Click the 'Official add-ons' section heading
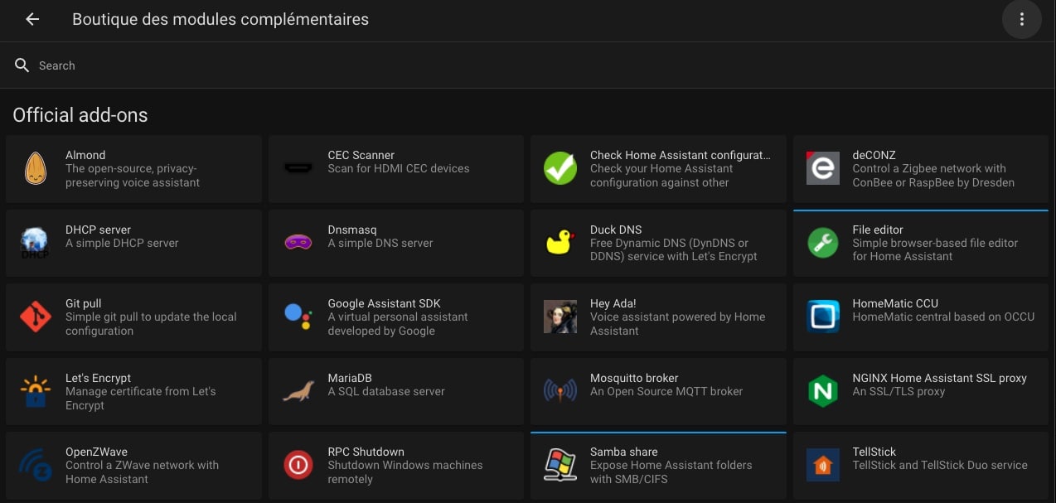The width and height of the screenshot is (1056, 503). [x=80, y=115]
